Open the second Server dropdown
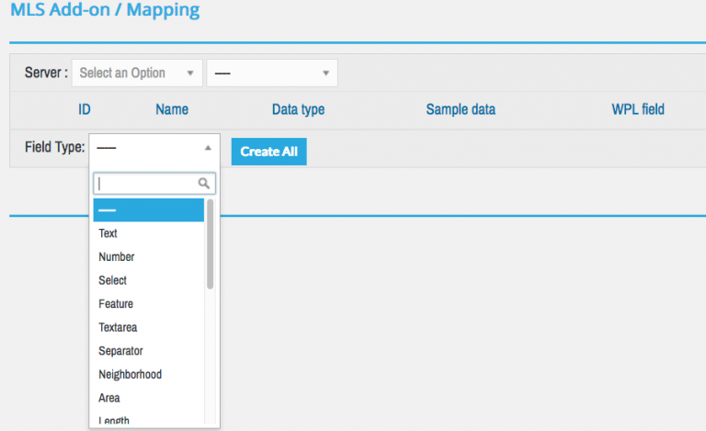Viewport: 706px width, 431px height. [x=272, y=73]
